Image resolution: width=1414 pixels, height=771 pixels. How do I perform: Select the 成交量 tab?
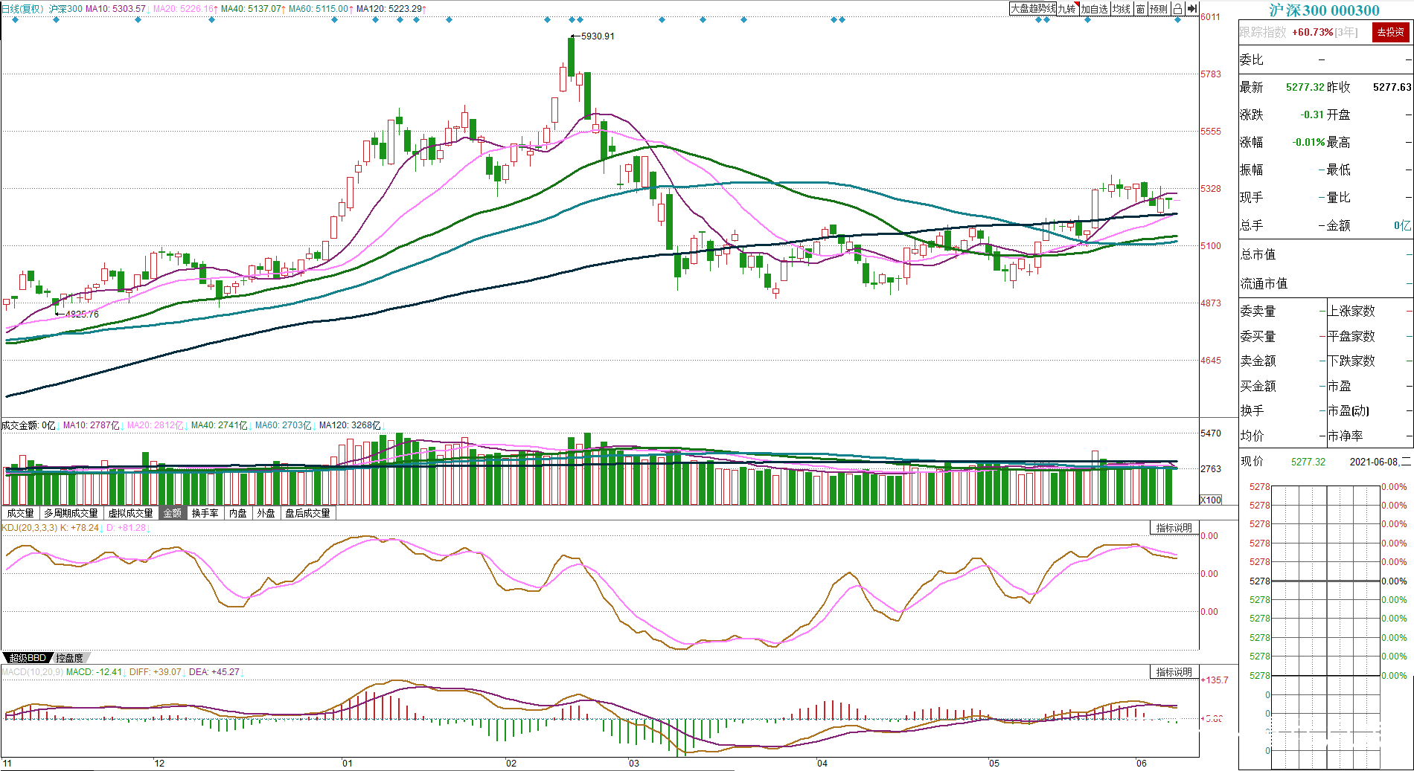[20, 513]
